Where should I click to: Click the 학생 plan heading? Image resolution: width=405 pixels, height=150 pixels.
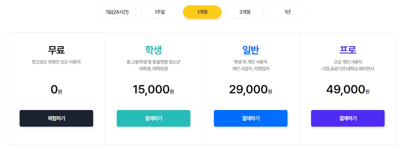click(x=154, y=50)
